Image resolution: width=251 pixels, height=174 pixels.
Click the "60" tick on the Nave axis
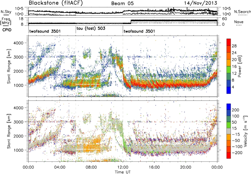(x=225, y=19)
